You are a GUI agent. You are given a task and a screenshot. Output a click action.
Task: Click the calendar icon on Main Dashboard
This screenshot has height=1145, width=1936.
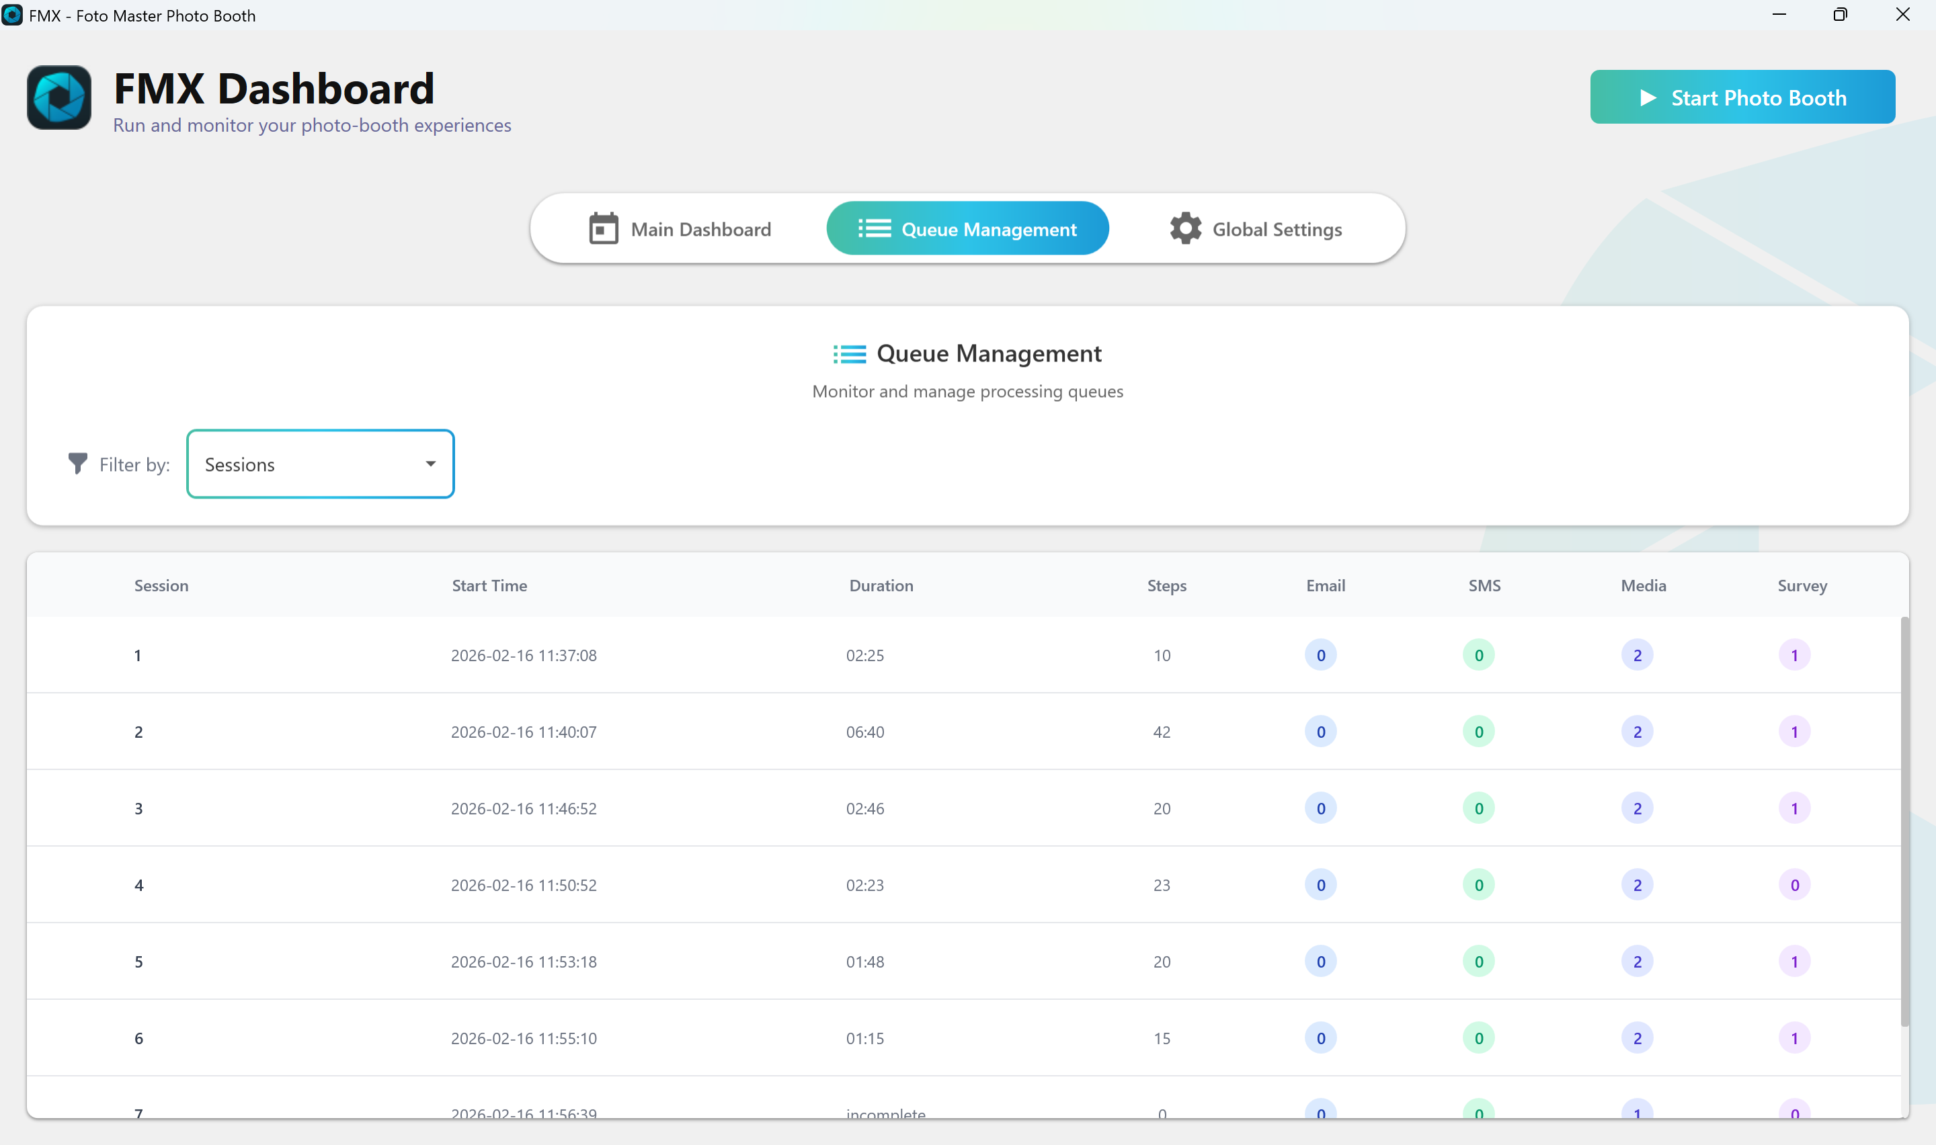[x=604, y=228]
